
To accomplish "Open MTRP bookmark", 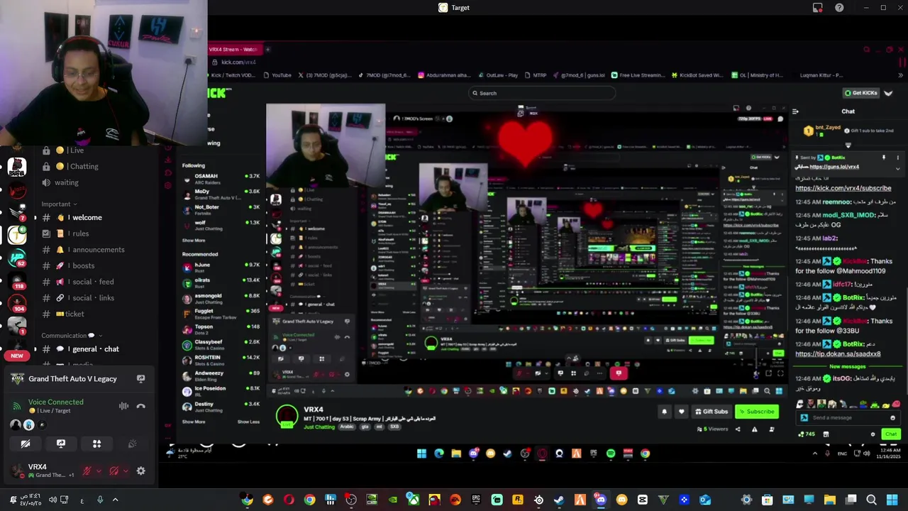I will [x=536, y=75].
